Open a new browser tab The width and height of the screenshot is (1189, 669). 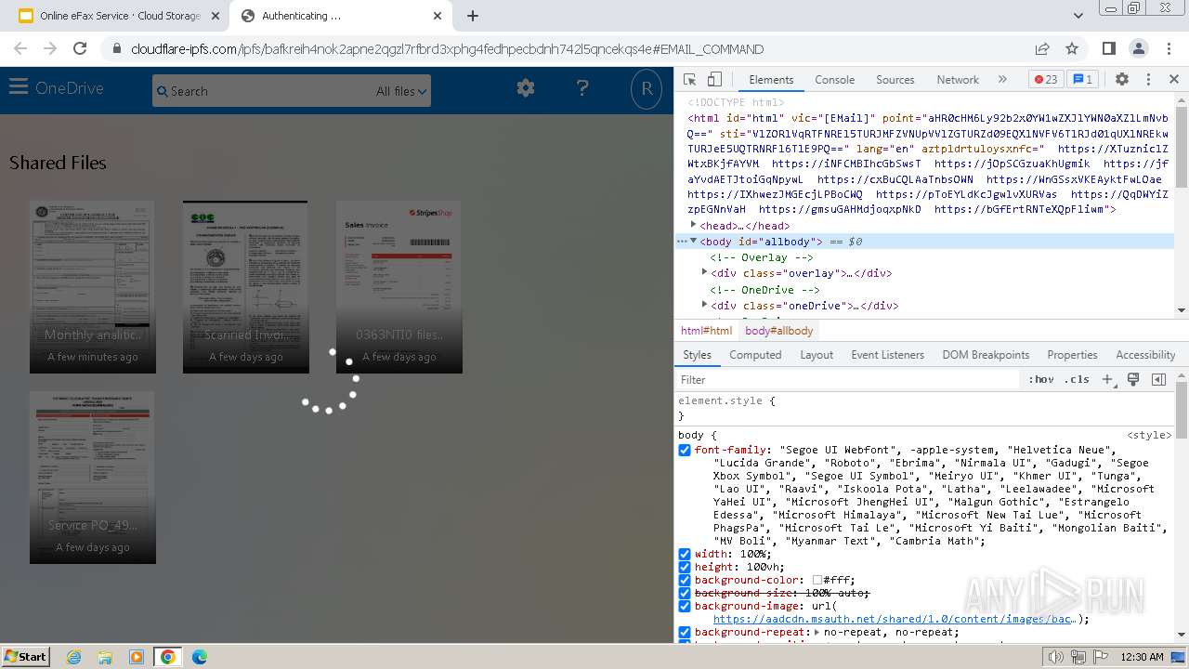472,16
